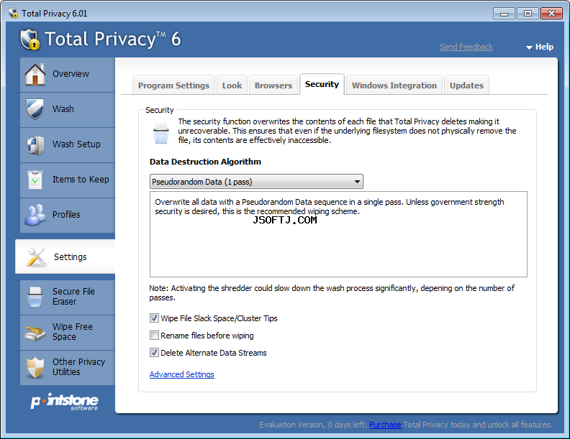Click the Wipe Free Space drive icon
This screenshot has height=439, width=570.
(35, 333)
